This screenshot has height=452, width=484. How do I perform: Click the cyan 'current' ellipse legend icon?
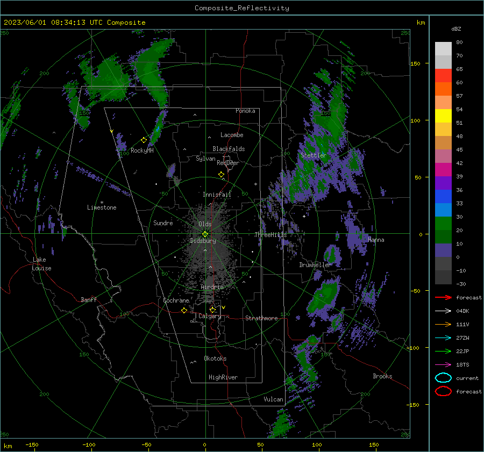click(x=443, y=378)
